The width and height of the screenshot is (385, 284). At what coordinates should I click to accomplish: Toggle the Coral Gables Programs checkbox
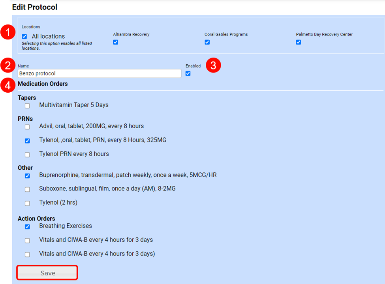[x=207, y=42]
